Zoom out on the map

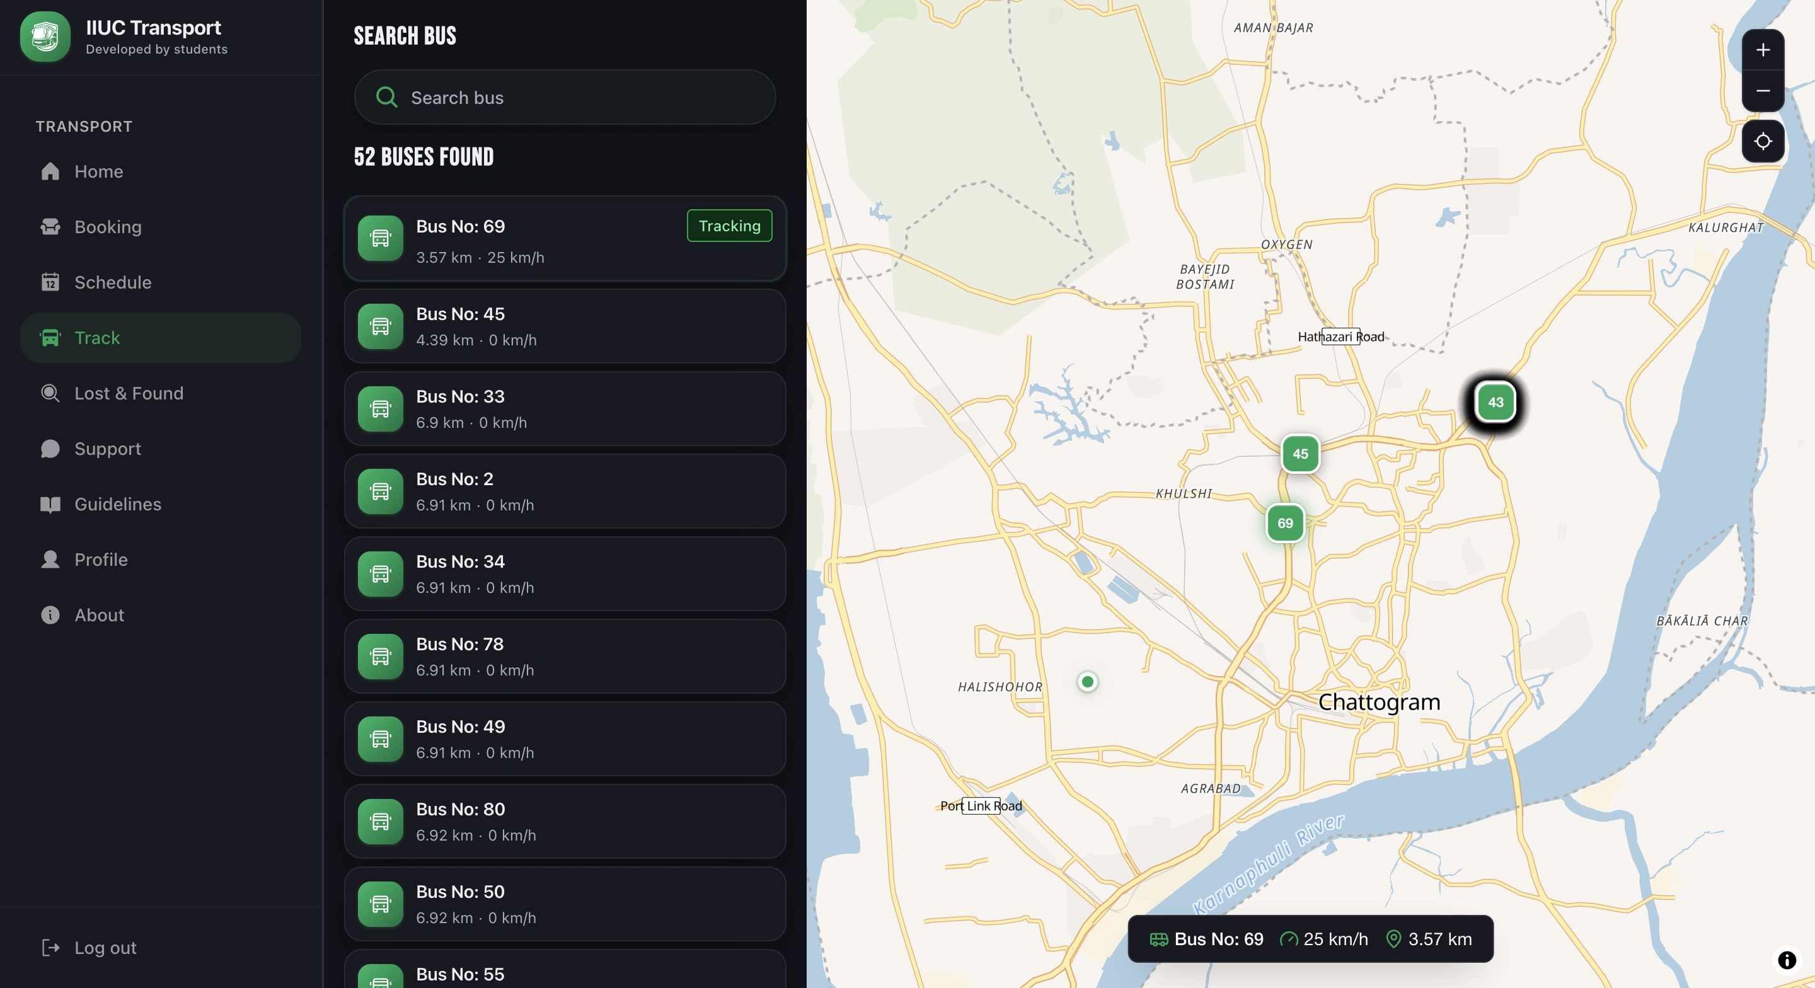[x=1763, y=91]
